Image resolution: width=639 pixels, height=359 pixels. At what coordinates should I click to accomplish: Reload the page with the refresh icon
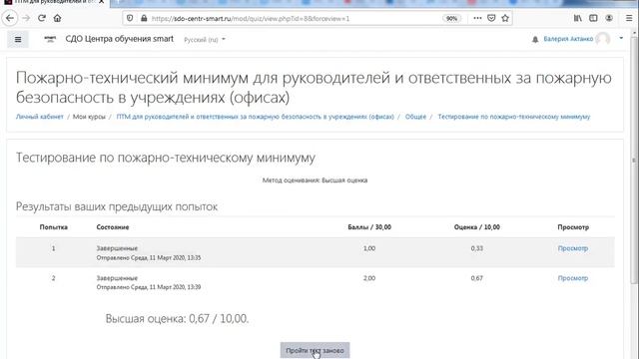click(x=42, y=18)
